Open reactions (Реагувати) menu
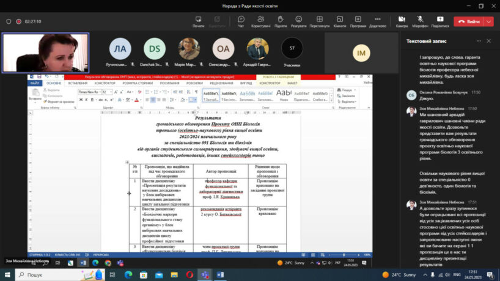The image size is (500, 281). [x=298, y=21]
